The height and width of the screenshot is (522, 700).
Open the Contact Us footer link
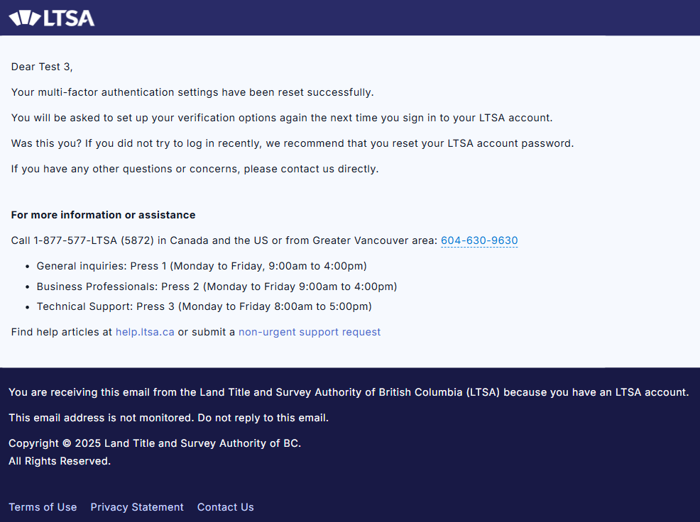pos(225,507)
